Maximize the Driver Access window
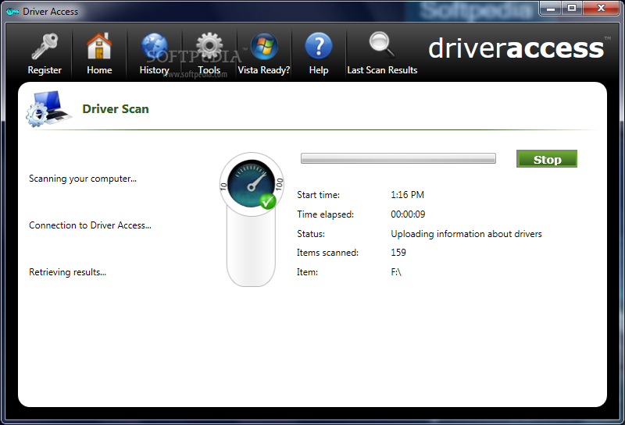The height and width of the screenshot is (425, 625). point(572,8)
